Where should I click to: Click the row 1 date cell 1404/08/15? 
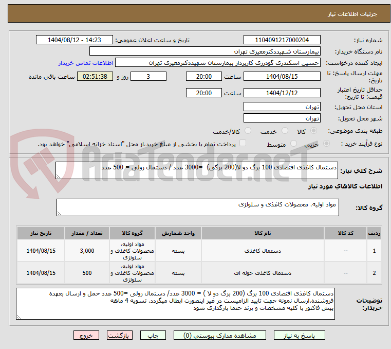pyautogui.click(x=41, y=251)
